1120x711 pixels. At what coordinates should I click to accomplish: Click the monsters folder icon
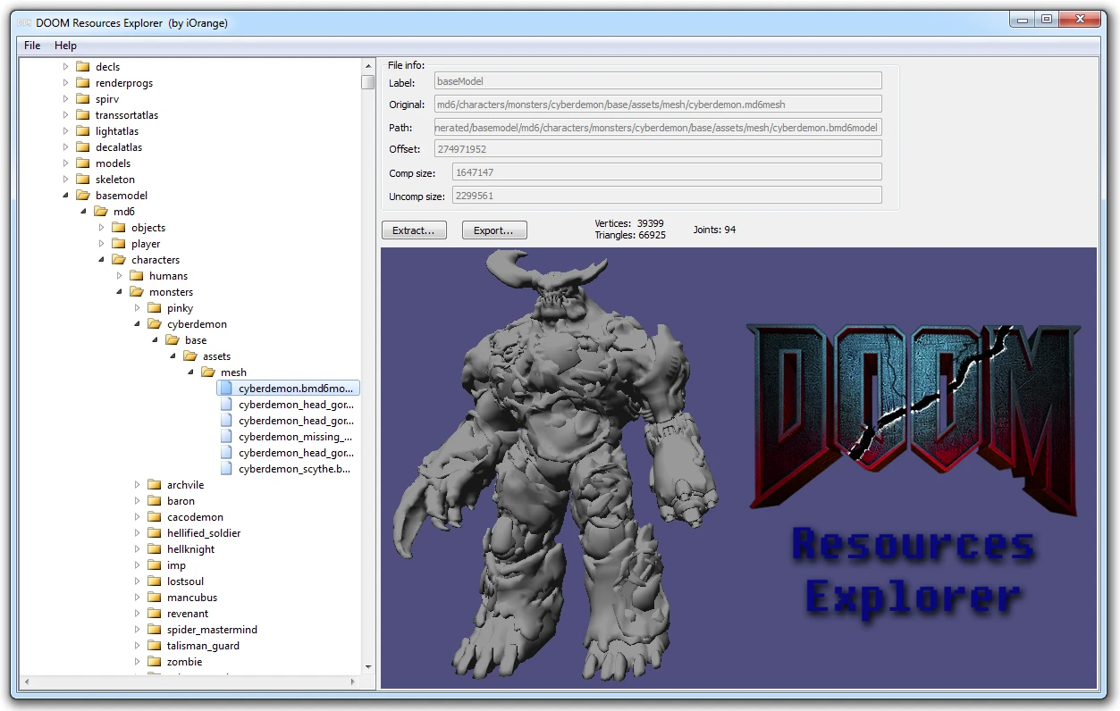(x=136, y=291)
